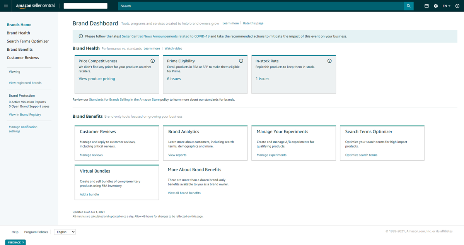
Task: Click View all brand benefits
Action: (x=184, y=193)
